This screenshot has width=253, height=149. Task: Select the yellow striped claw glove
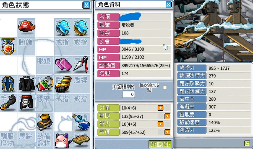coord(63,84)
